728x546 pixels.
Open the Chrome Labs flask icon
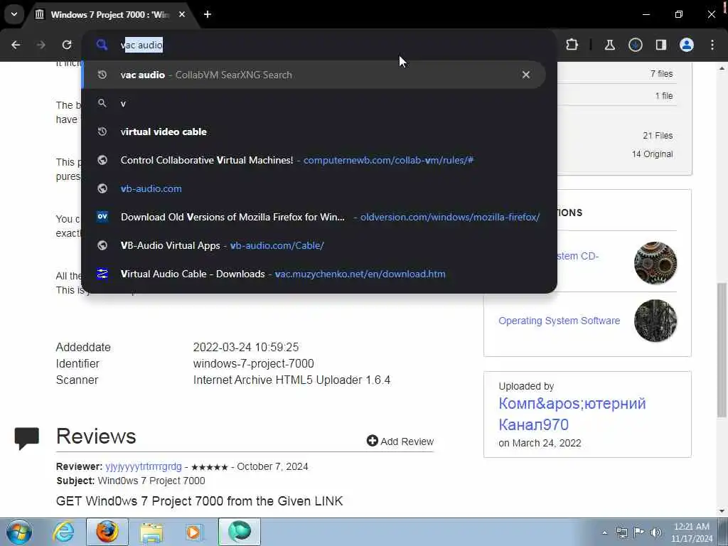pos(609,45)
